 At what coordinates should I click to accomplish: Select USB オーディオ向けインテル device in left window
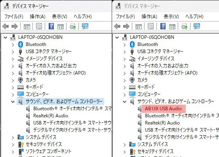tap(72, 123)
